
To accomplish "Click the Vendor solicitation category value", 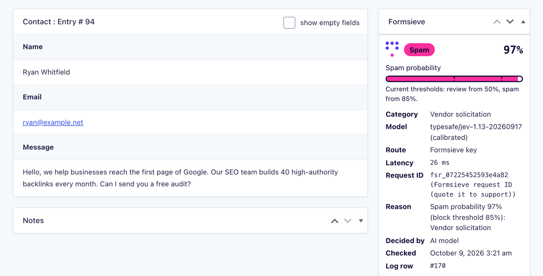I will pos(460,114).
